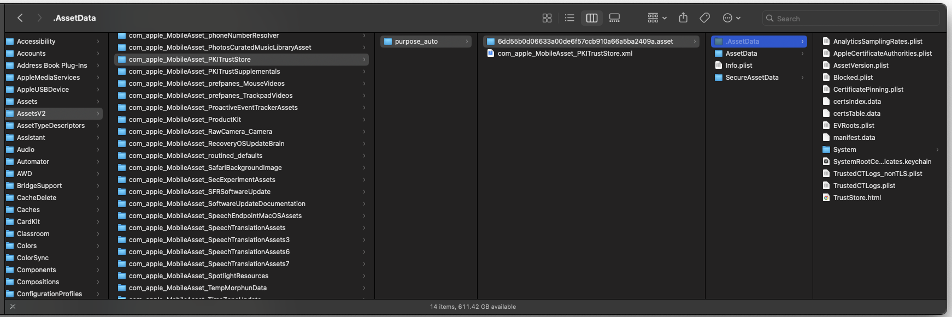Expand the System folder chevron
952x317 pixels.
pyautogui.click(x=937, y=150)
